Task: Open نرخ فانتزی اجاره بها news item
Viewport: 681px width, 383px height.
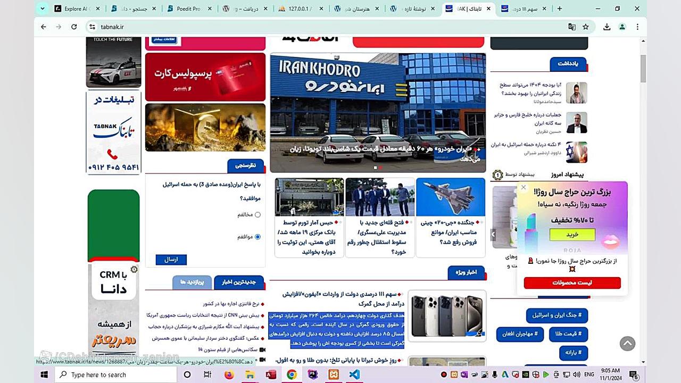Action: click(230, 304)
